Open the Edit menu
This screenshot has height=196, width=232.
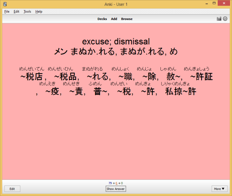pyautogui.click(x=17, y=11)
